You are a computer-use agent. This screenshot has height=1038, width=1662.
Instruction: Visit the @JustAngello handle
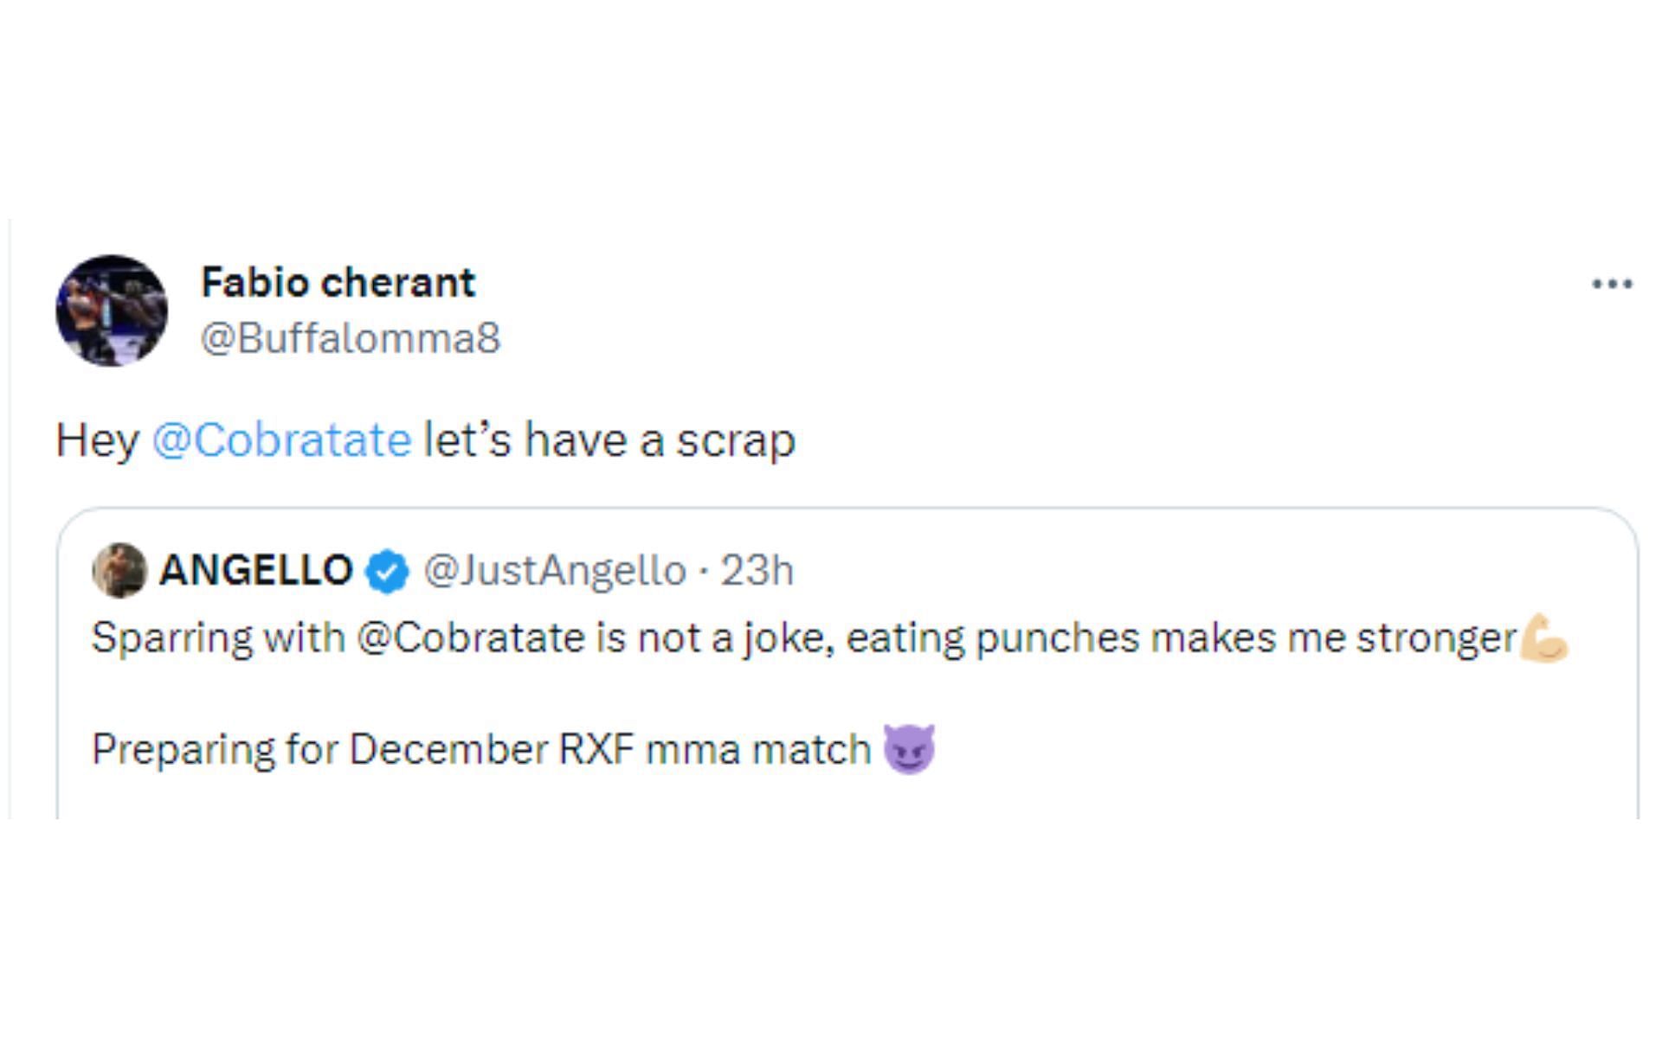pyautogui.click(x=555, y=571)
